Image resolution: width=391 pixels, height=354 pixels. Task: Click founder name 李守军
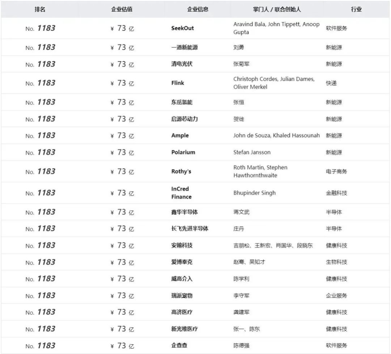tap(241, 295)
